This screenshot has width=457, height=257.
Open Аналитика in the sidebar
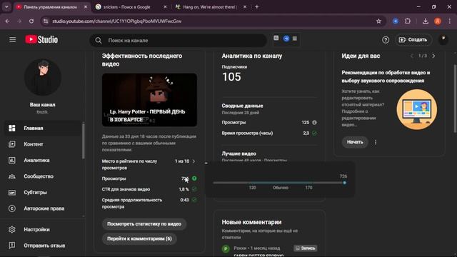43,160
